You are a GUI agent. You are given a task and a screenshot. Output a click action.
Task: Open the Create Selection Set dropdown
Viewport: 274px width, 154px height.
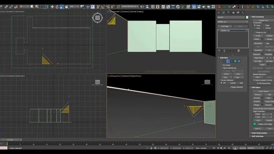pyautogui.click(x=130, y=6)
